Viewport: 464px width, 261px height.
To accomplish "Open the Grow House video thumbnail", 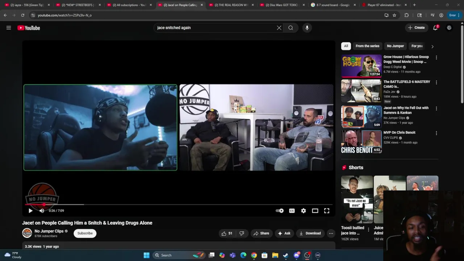I will (x=361, y=66).
